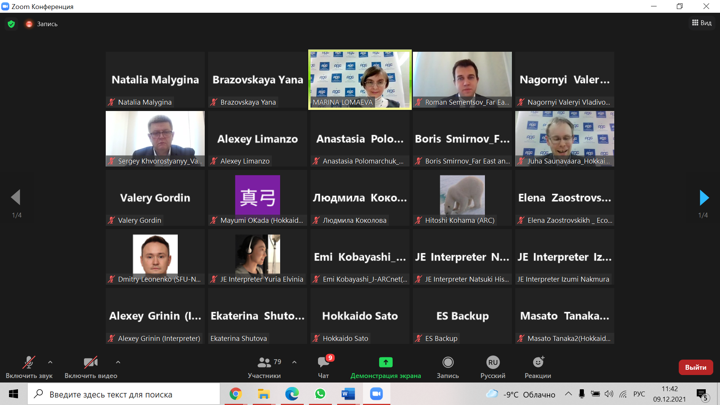Select Juha Saunavaara video tile
Image resolution: width=720 pixels, height=405 pixels.
(565, 139)
